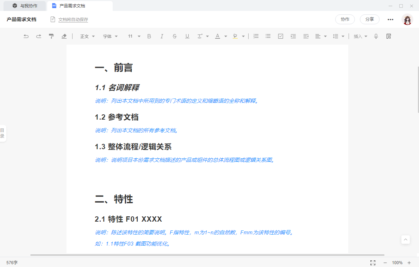Zoom in with the plus button
The width and height of the screenshot is (419, 267).
(409, 263)
